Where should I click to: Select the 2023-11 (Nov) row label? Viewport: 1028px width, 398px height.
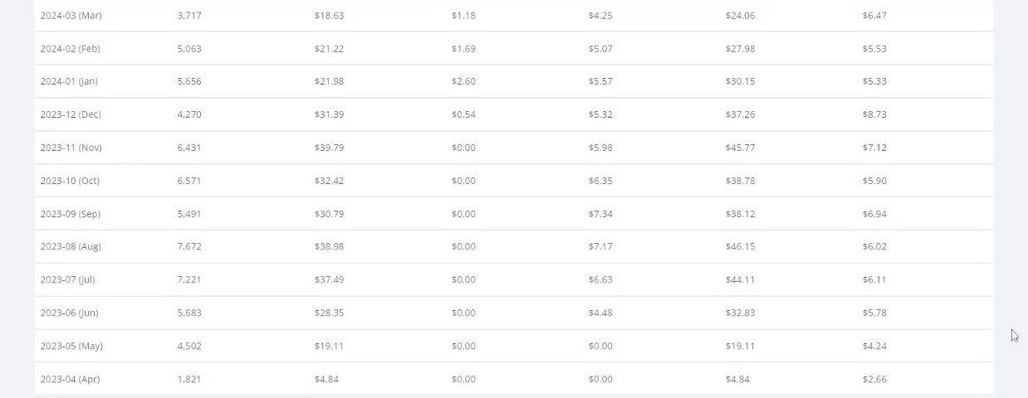tap(71, 148)
